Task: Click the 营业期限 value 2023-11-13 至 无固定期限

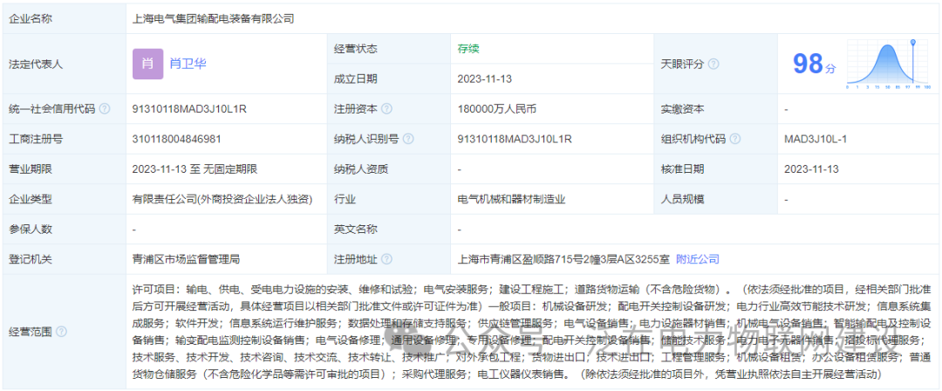Action: point(195,169)
